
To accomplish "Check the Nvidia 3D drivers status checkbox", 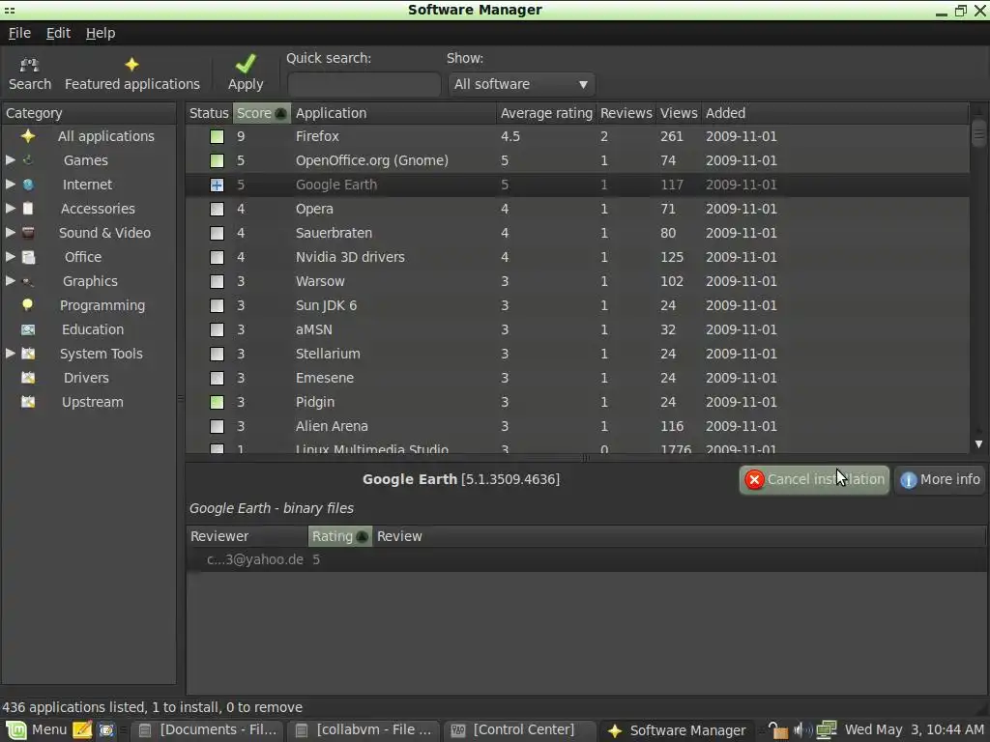I will click(217, 257).
